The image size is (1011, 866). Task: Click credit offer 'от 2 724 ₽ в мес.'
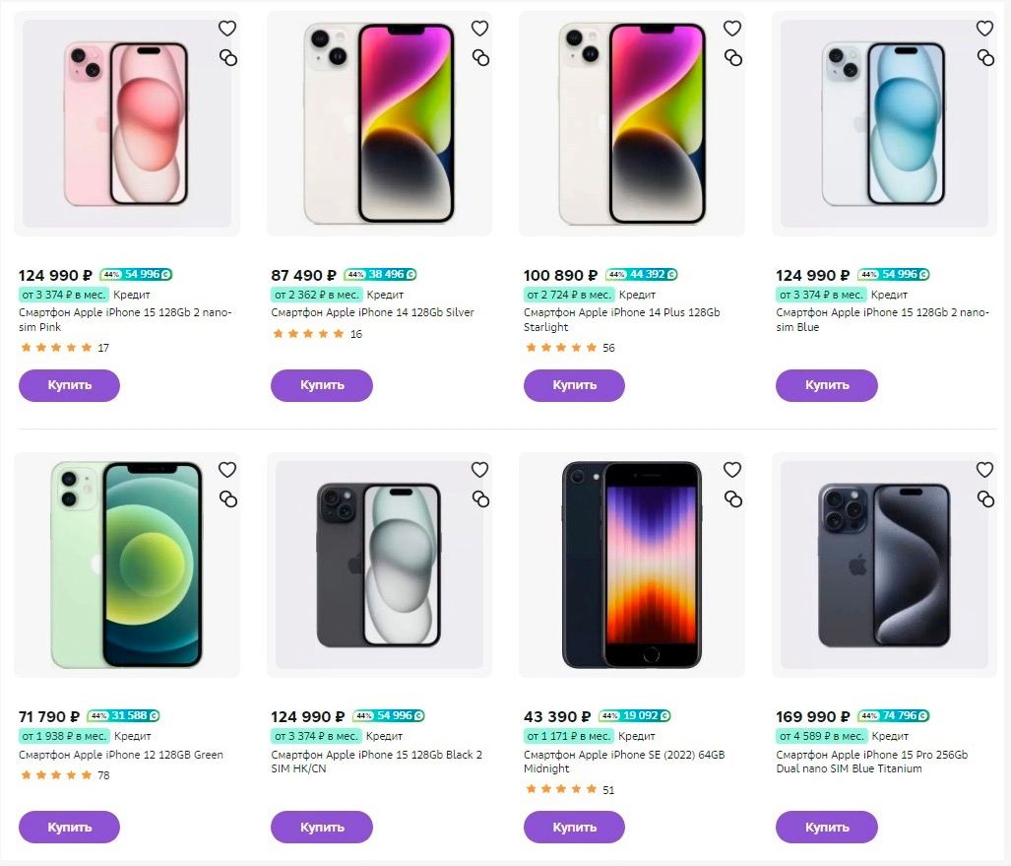tap(570, 295)
